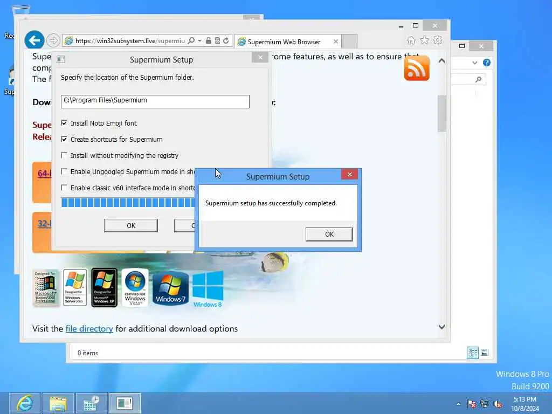552x414 pixels.
Task: Open the taskbar clock showing 5:13 PM
Action: [x=525, y=404]
